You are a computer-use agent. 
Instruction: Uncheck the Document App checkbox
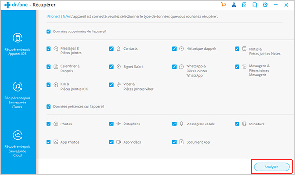point(174,142)
